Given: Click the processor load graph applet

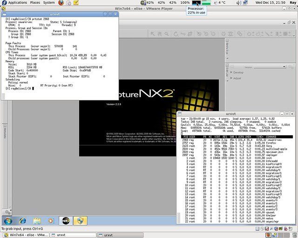Looking at the screenshot, I should (196, 3).
